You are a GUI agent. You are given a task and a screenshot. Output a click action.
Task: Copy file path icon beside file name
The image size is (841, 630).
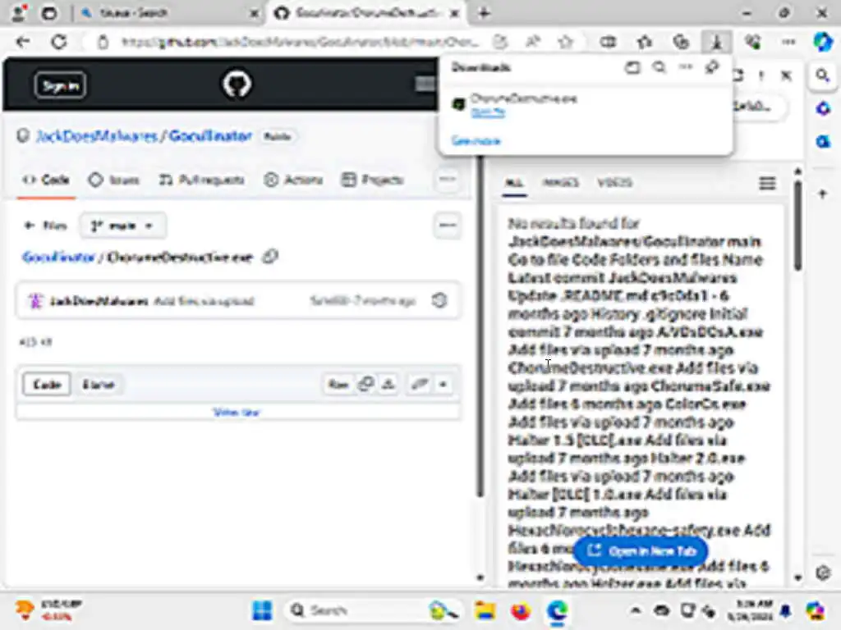tap(269, 257)
